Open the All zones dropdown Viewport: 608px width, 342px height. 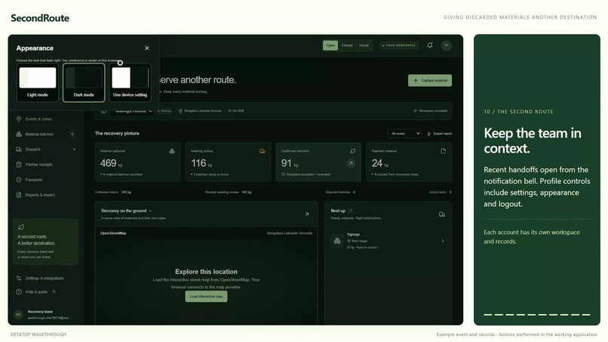pos(404,134)
